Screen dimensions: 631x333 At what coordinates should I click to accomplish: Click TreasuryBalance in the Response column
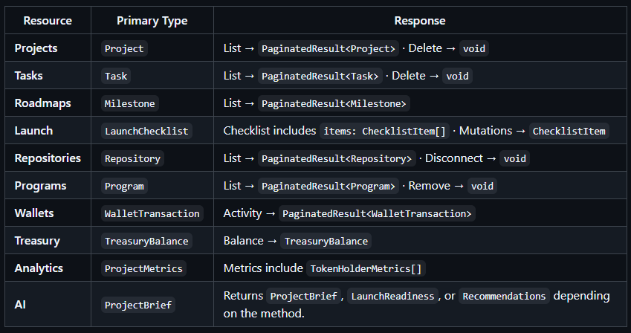click(x=326, y=241)
